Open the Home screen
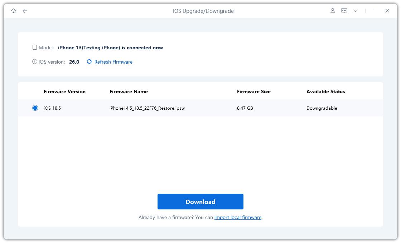 13,11
